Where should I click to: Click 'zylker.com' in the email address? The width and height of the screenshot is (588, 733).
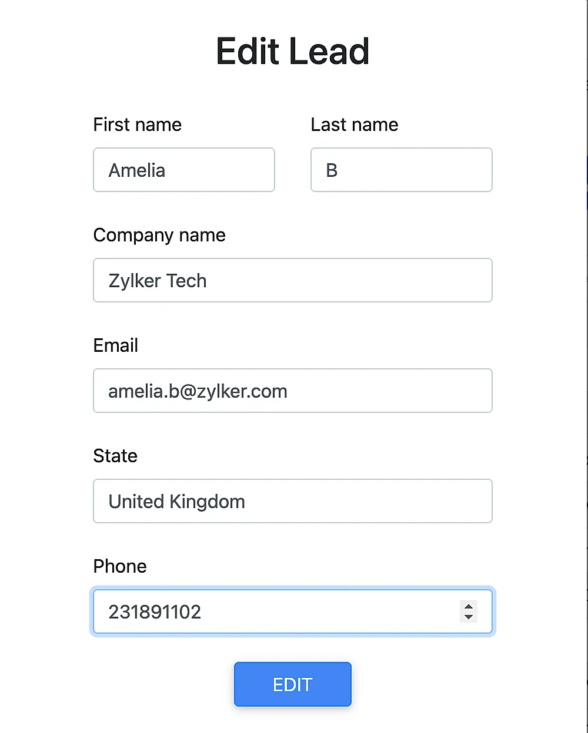pyautogui.click(x=242, y=391)
